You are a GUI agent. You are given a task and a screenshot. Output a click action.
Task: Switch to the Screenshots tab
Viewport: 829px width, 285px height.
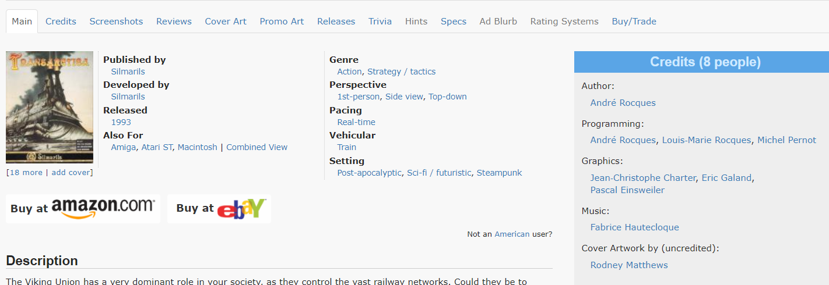(x=116, y=22)
